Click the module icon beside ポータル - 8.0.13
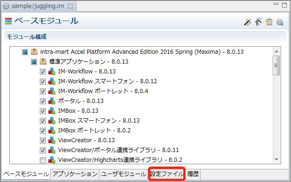This screenshot has width=291, height=182. [x=52, y=101]
